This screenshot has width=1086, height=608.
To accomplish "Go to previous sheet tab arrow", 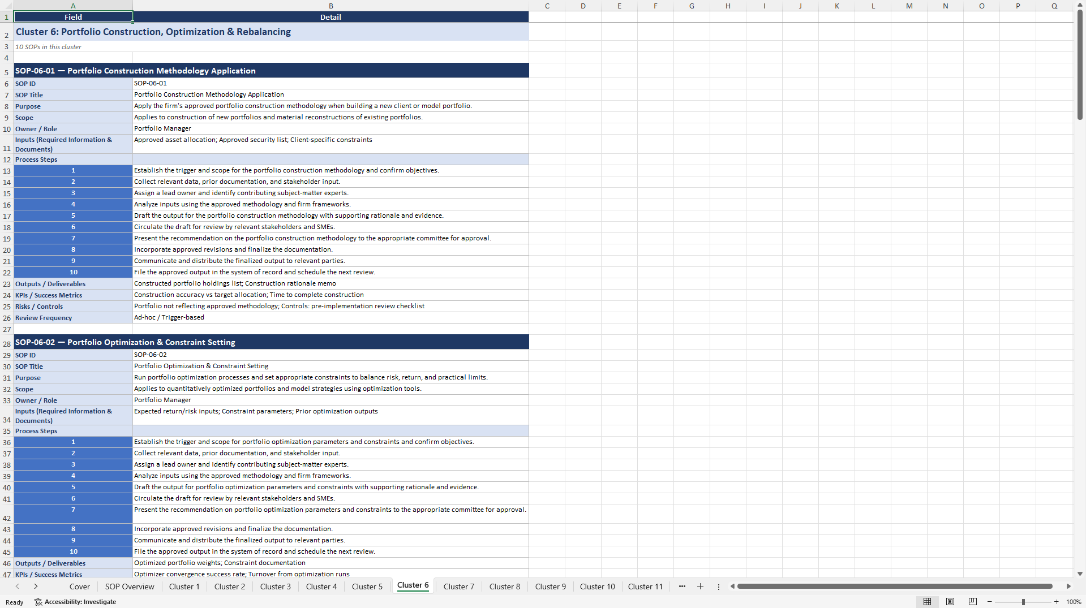I will tap(18, 587).
